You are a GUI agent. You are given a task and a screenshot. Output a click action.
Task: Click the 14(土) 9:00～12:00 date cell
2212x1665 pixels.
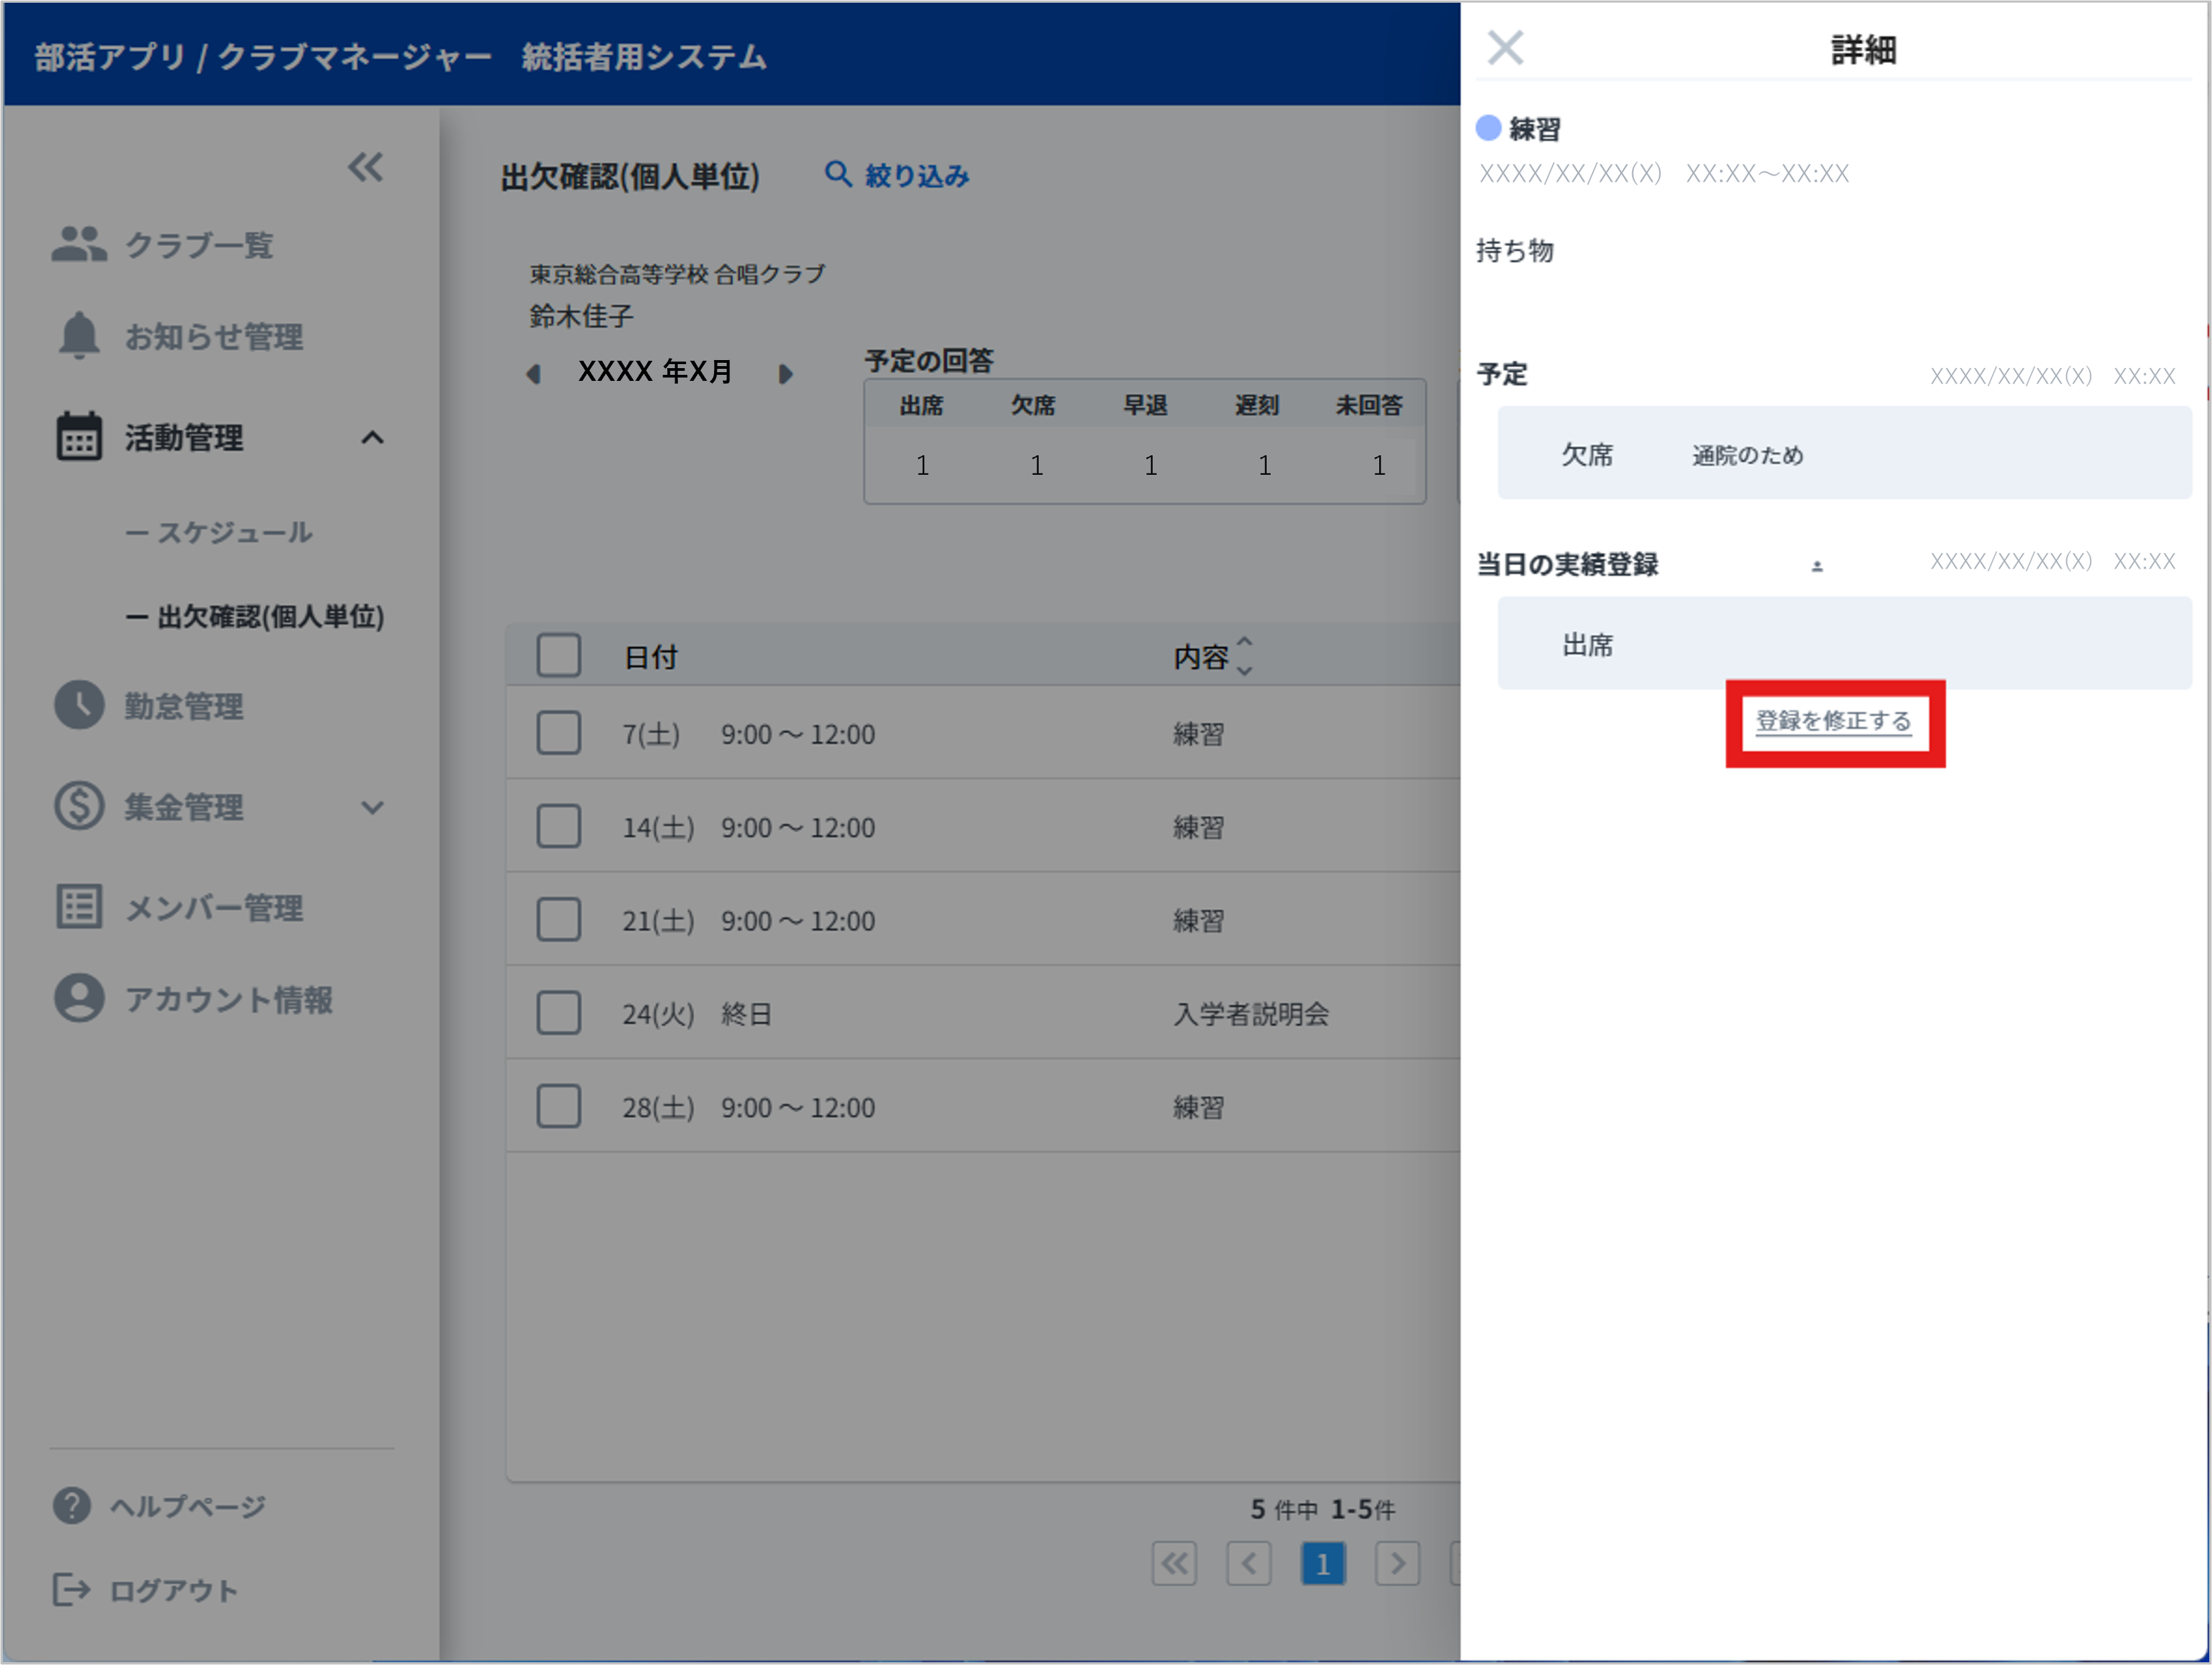click(x=748, y=827)
